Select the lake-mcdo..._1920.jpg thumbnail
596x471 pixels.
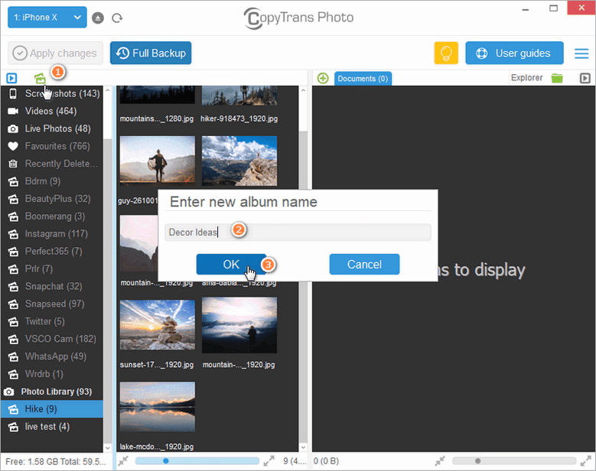[x=158, y=407]
